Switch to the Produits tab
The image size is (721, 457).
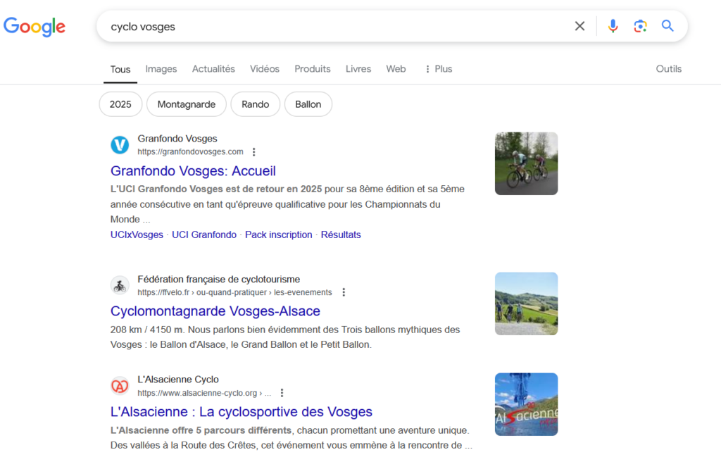click(312, 69)
